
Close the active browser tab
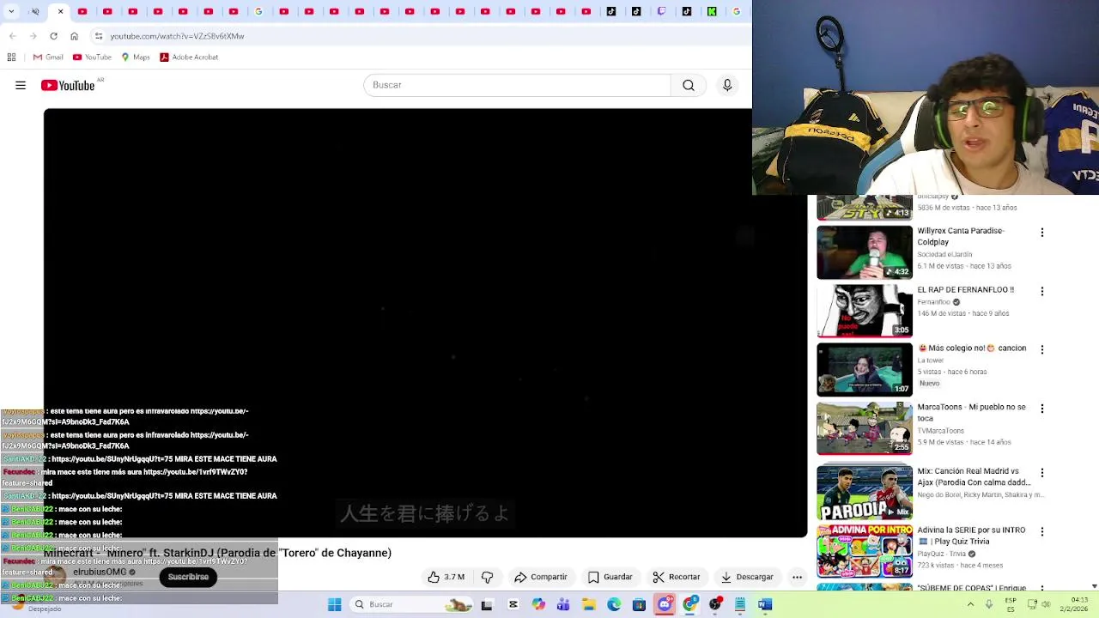point(60,11)
